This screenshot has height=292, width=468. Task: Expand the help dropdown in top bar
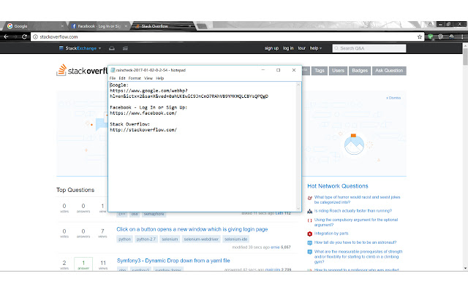click(x=316, y=48)
